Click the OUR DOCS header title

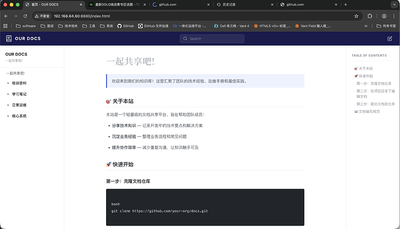tap(28, 38)
